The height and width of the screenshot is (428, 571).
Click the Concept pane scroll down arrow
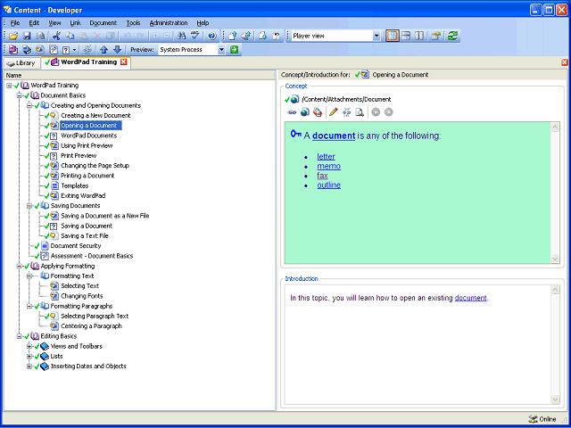[x=555, y=259]
